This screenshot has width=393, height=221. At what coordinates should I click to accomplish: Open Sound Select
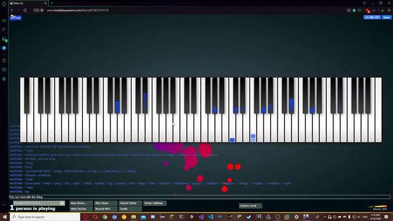pos(130,203)
